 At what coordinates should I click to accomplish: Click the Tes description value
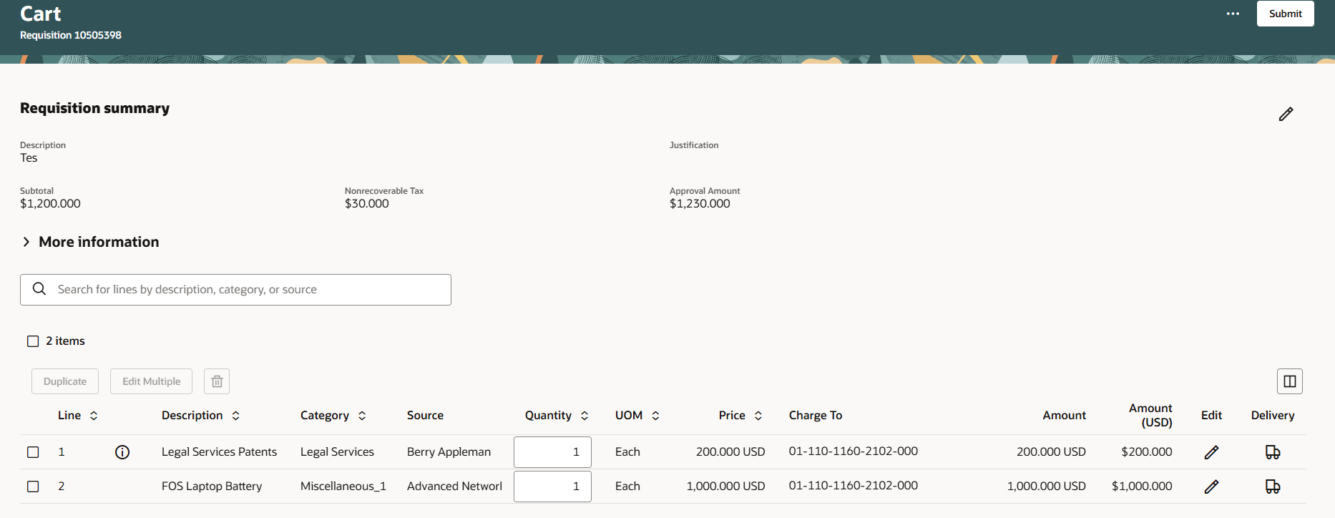click(29, 158)
